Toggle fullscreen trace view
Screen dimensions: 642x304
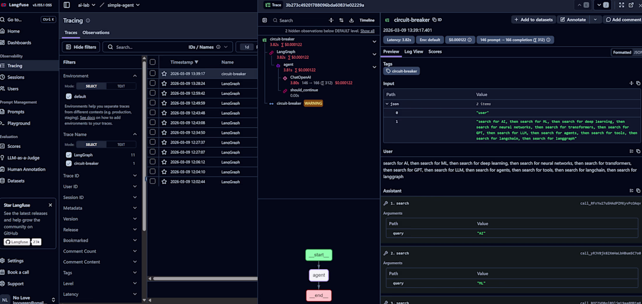[x=622, y=5]
